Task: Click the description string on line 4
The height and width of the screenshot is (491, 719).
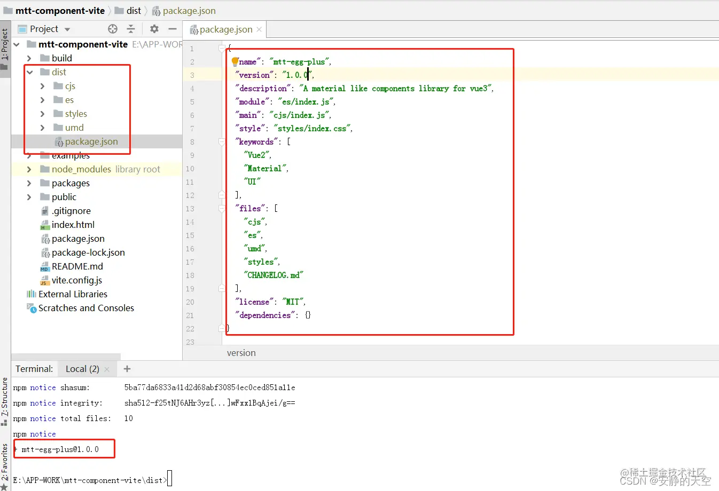Action: pos(395,88)
